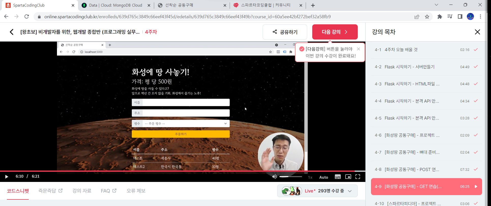
Task: Change playback speed 1x
Action: (x=310, y=177)
